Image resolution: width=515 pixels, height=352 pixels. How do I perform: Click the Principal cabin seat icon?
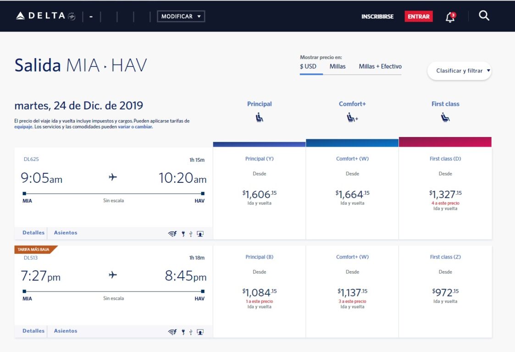(x=260, y=117)
